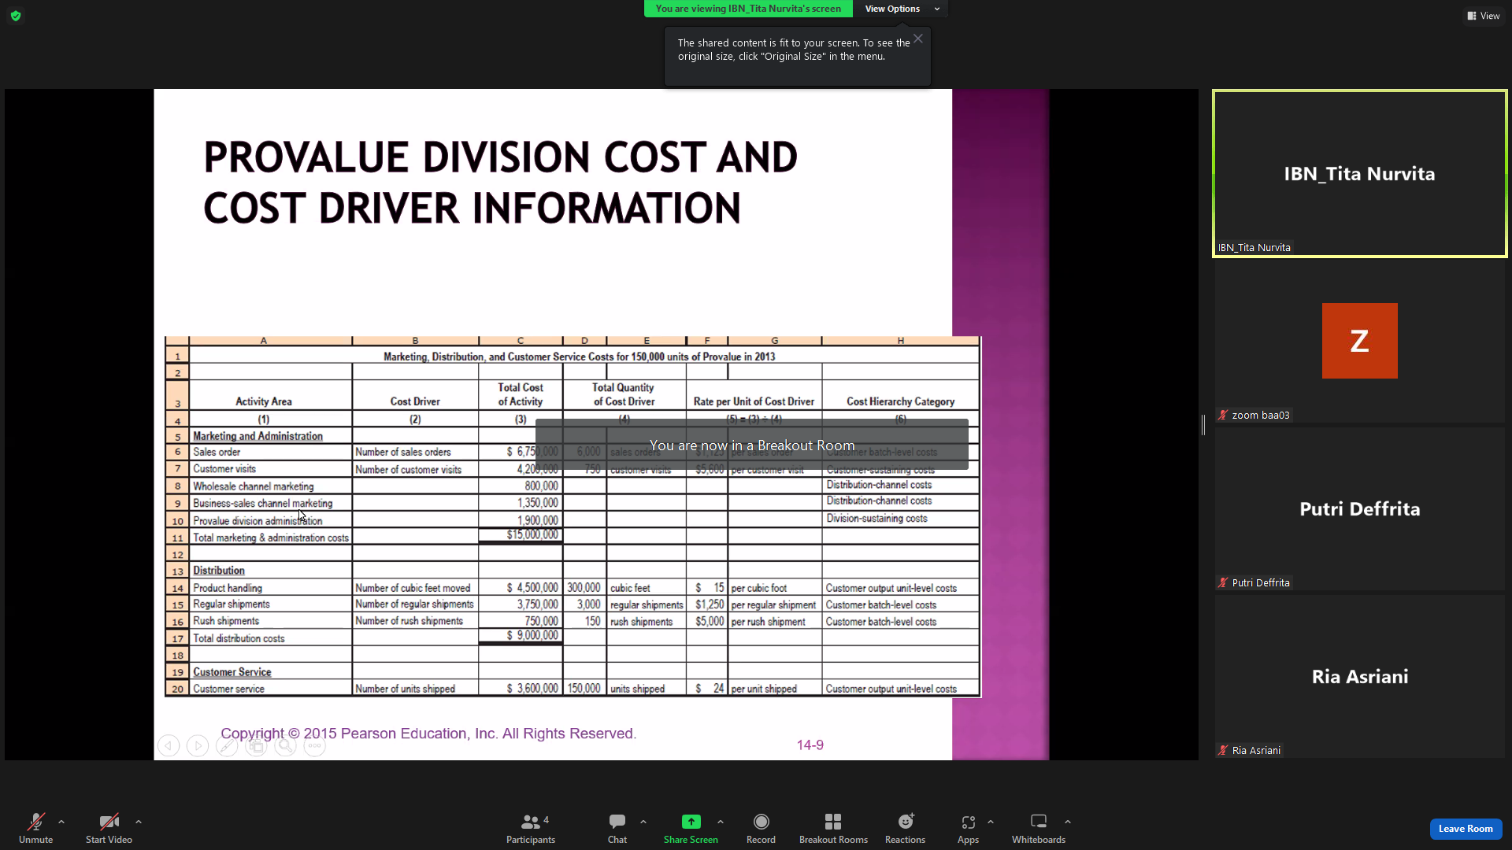
Task: Open video options arrow next to Start Video
Action: pos(139,822)
